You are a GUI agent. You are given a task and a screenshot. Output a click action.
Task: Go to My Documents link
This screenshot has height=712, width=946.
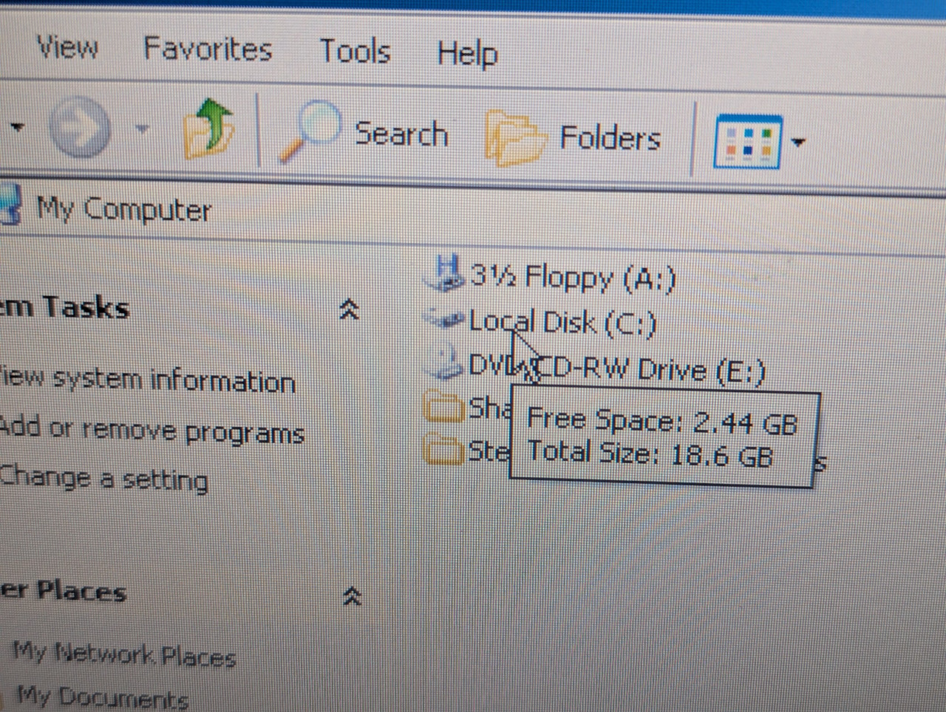(x=102, y=696)
